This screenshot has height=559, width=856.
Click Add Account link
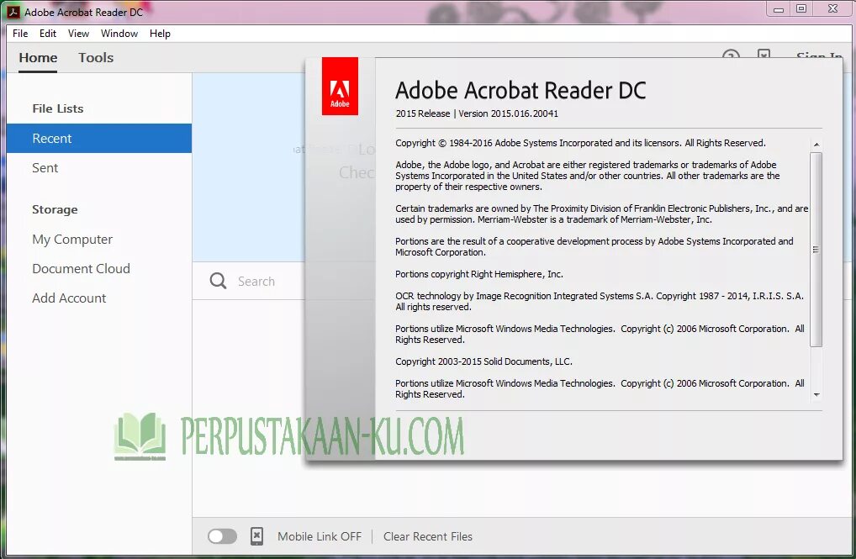click(x=69, y=298)
